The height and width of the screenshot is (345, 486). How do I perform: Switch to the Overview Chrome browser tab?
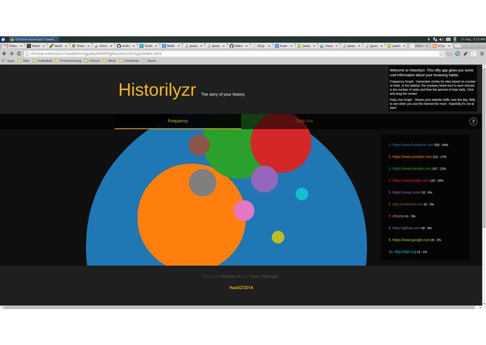click(x=80, y=46)
